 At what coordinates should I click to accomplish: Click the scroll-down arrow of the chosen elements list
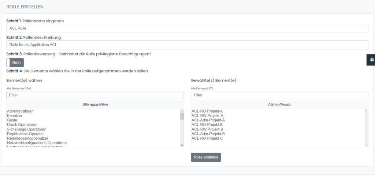366,145
